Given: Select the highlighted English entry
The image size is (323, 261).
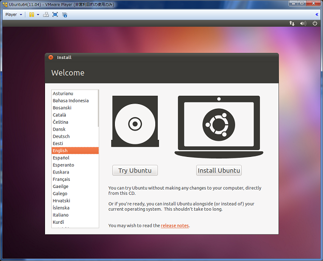Looking at the screenshot, I should (x=75, y=151).
